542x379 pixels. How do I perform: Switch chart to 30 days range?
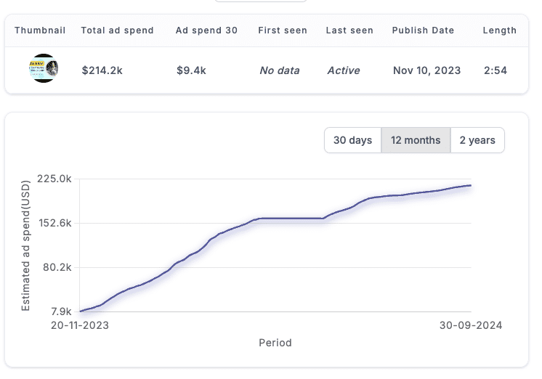tap(352, 140)
